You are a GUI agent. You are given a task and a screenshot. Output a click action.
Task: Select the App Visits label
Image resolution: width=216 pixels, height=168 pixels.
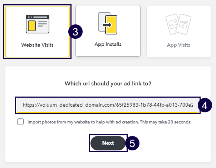(178, 45)
